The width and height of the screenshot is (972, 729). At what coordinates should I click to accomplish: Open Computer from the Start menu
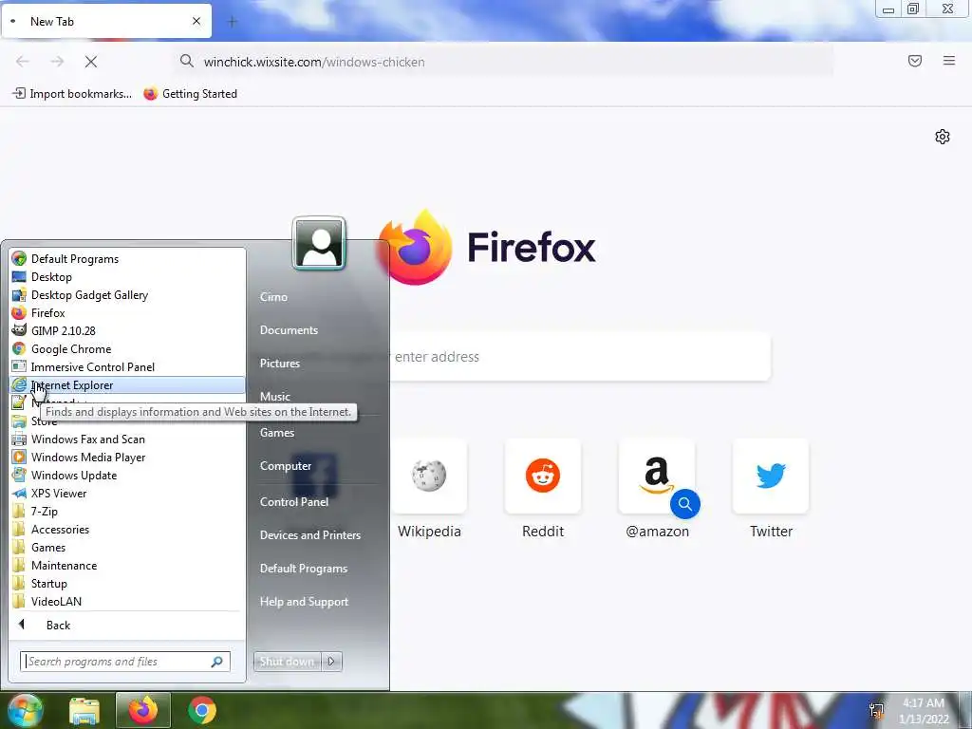[x=285, y=466]
